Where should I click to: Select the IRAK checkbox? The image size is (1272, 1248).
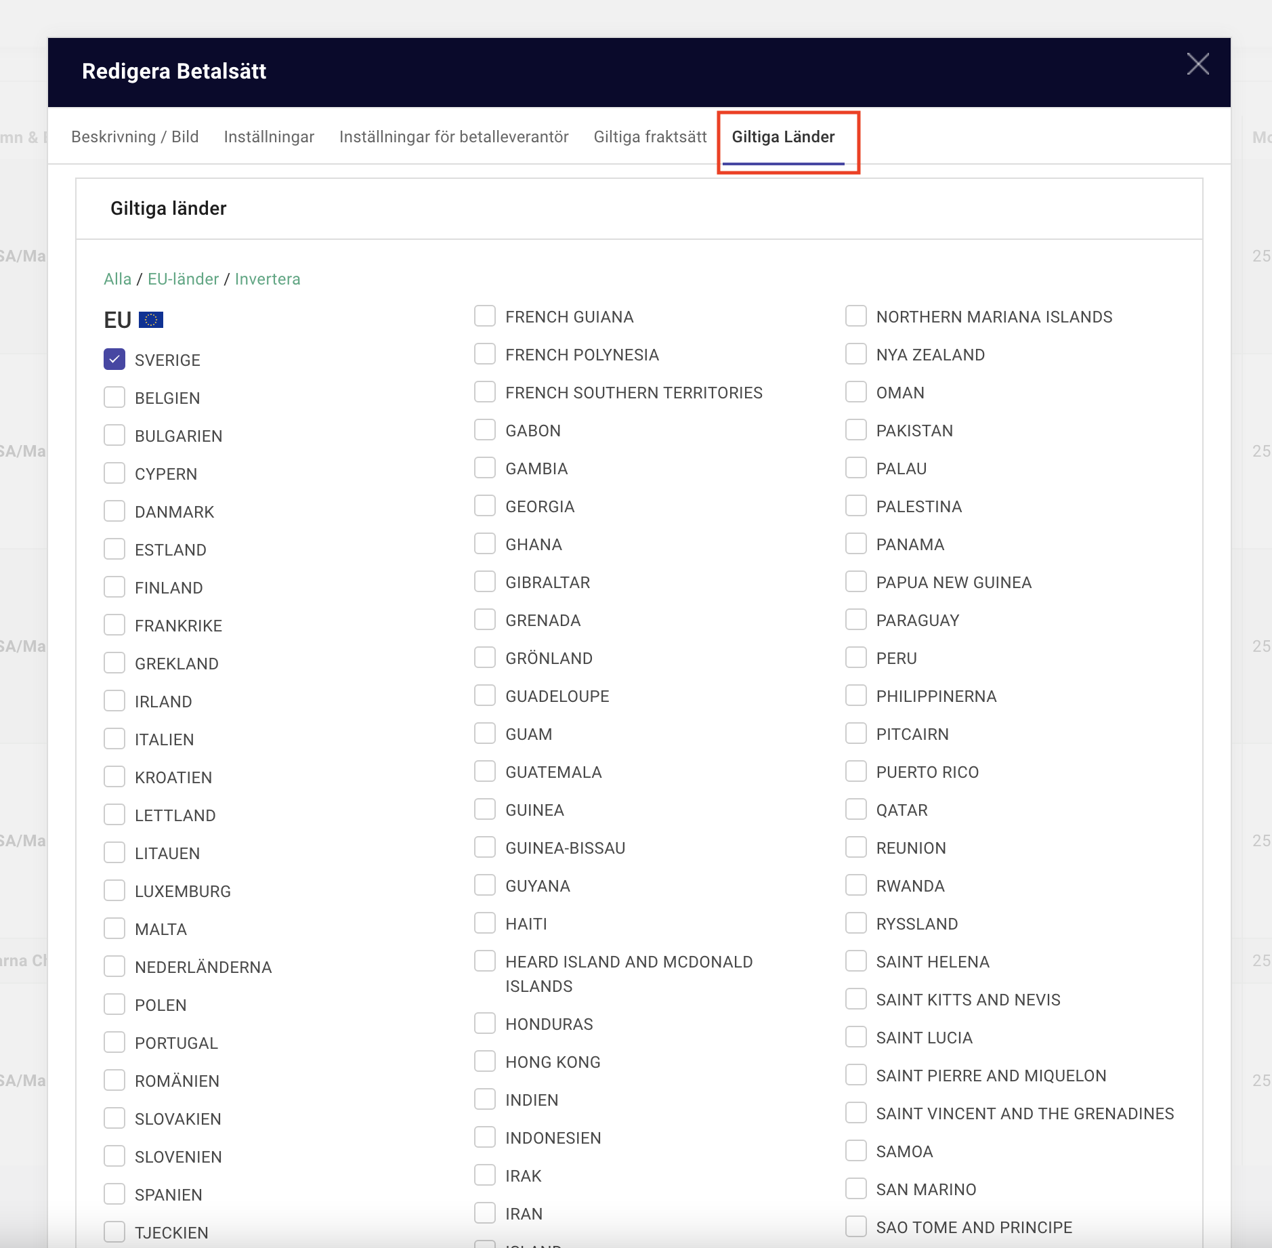485,1176
